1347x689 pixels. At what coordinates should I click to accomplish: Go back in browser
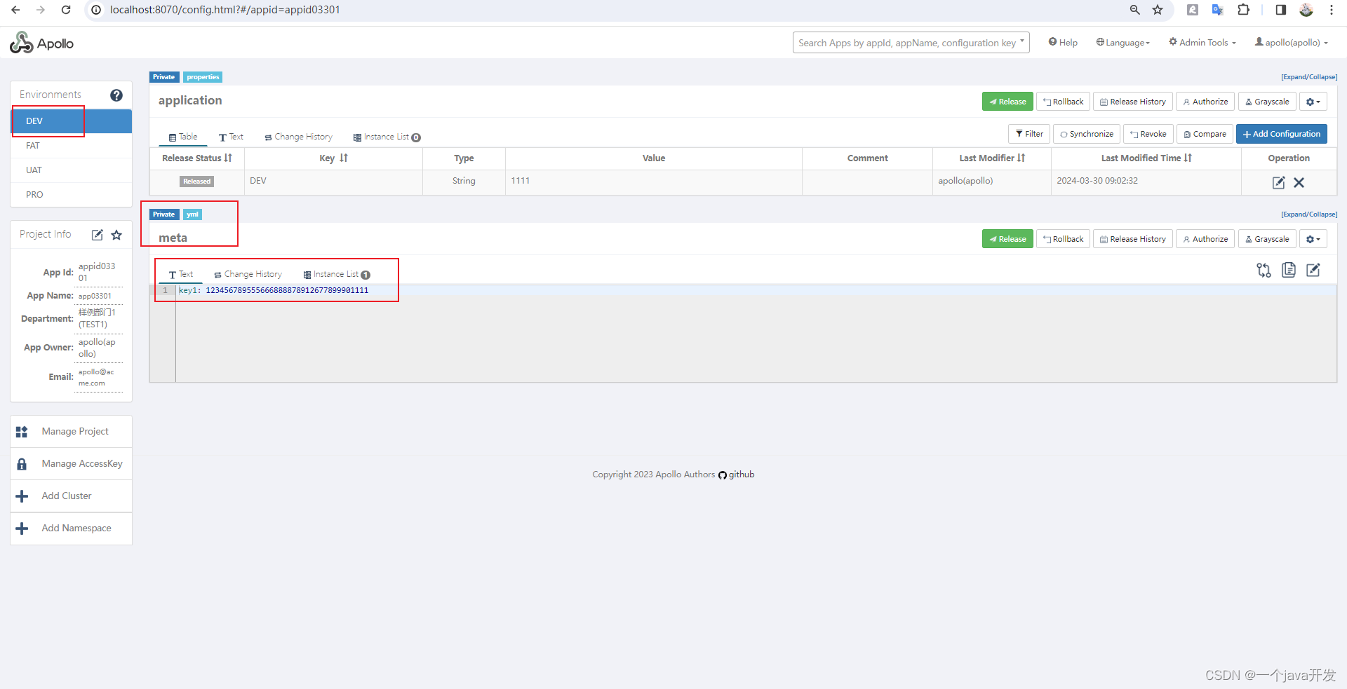click(15, 10)
